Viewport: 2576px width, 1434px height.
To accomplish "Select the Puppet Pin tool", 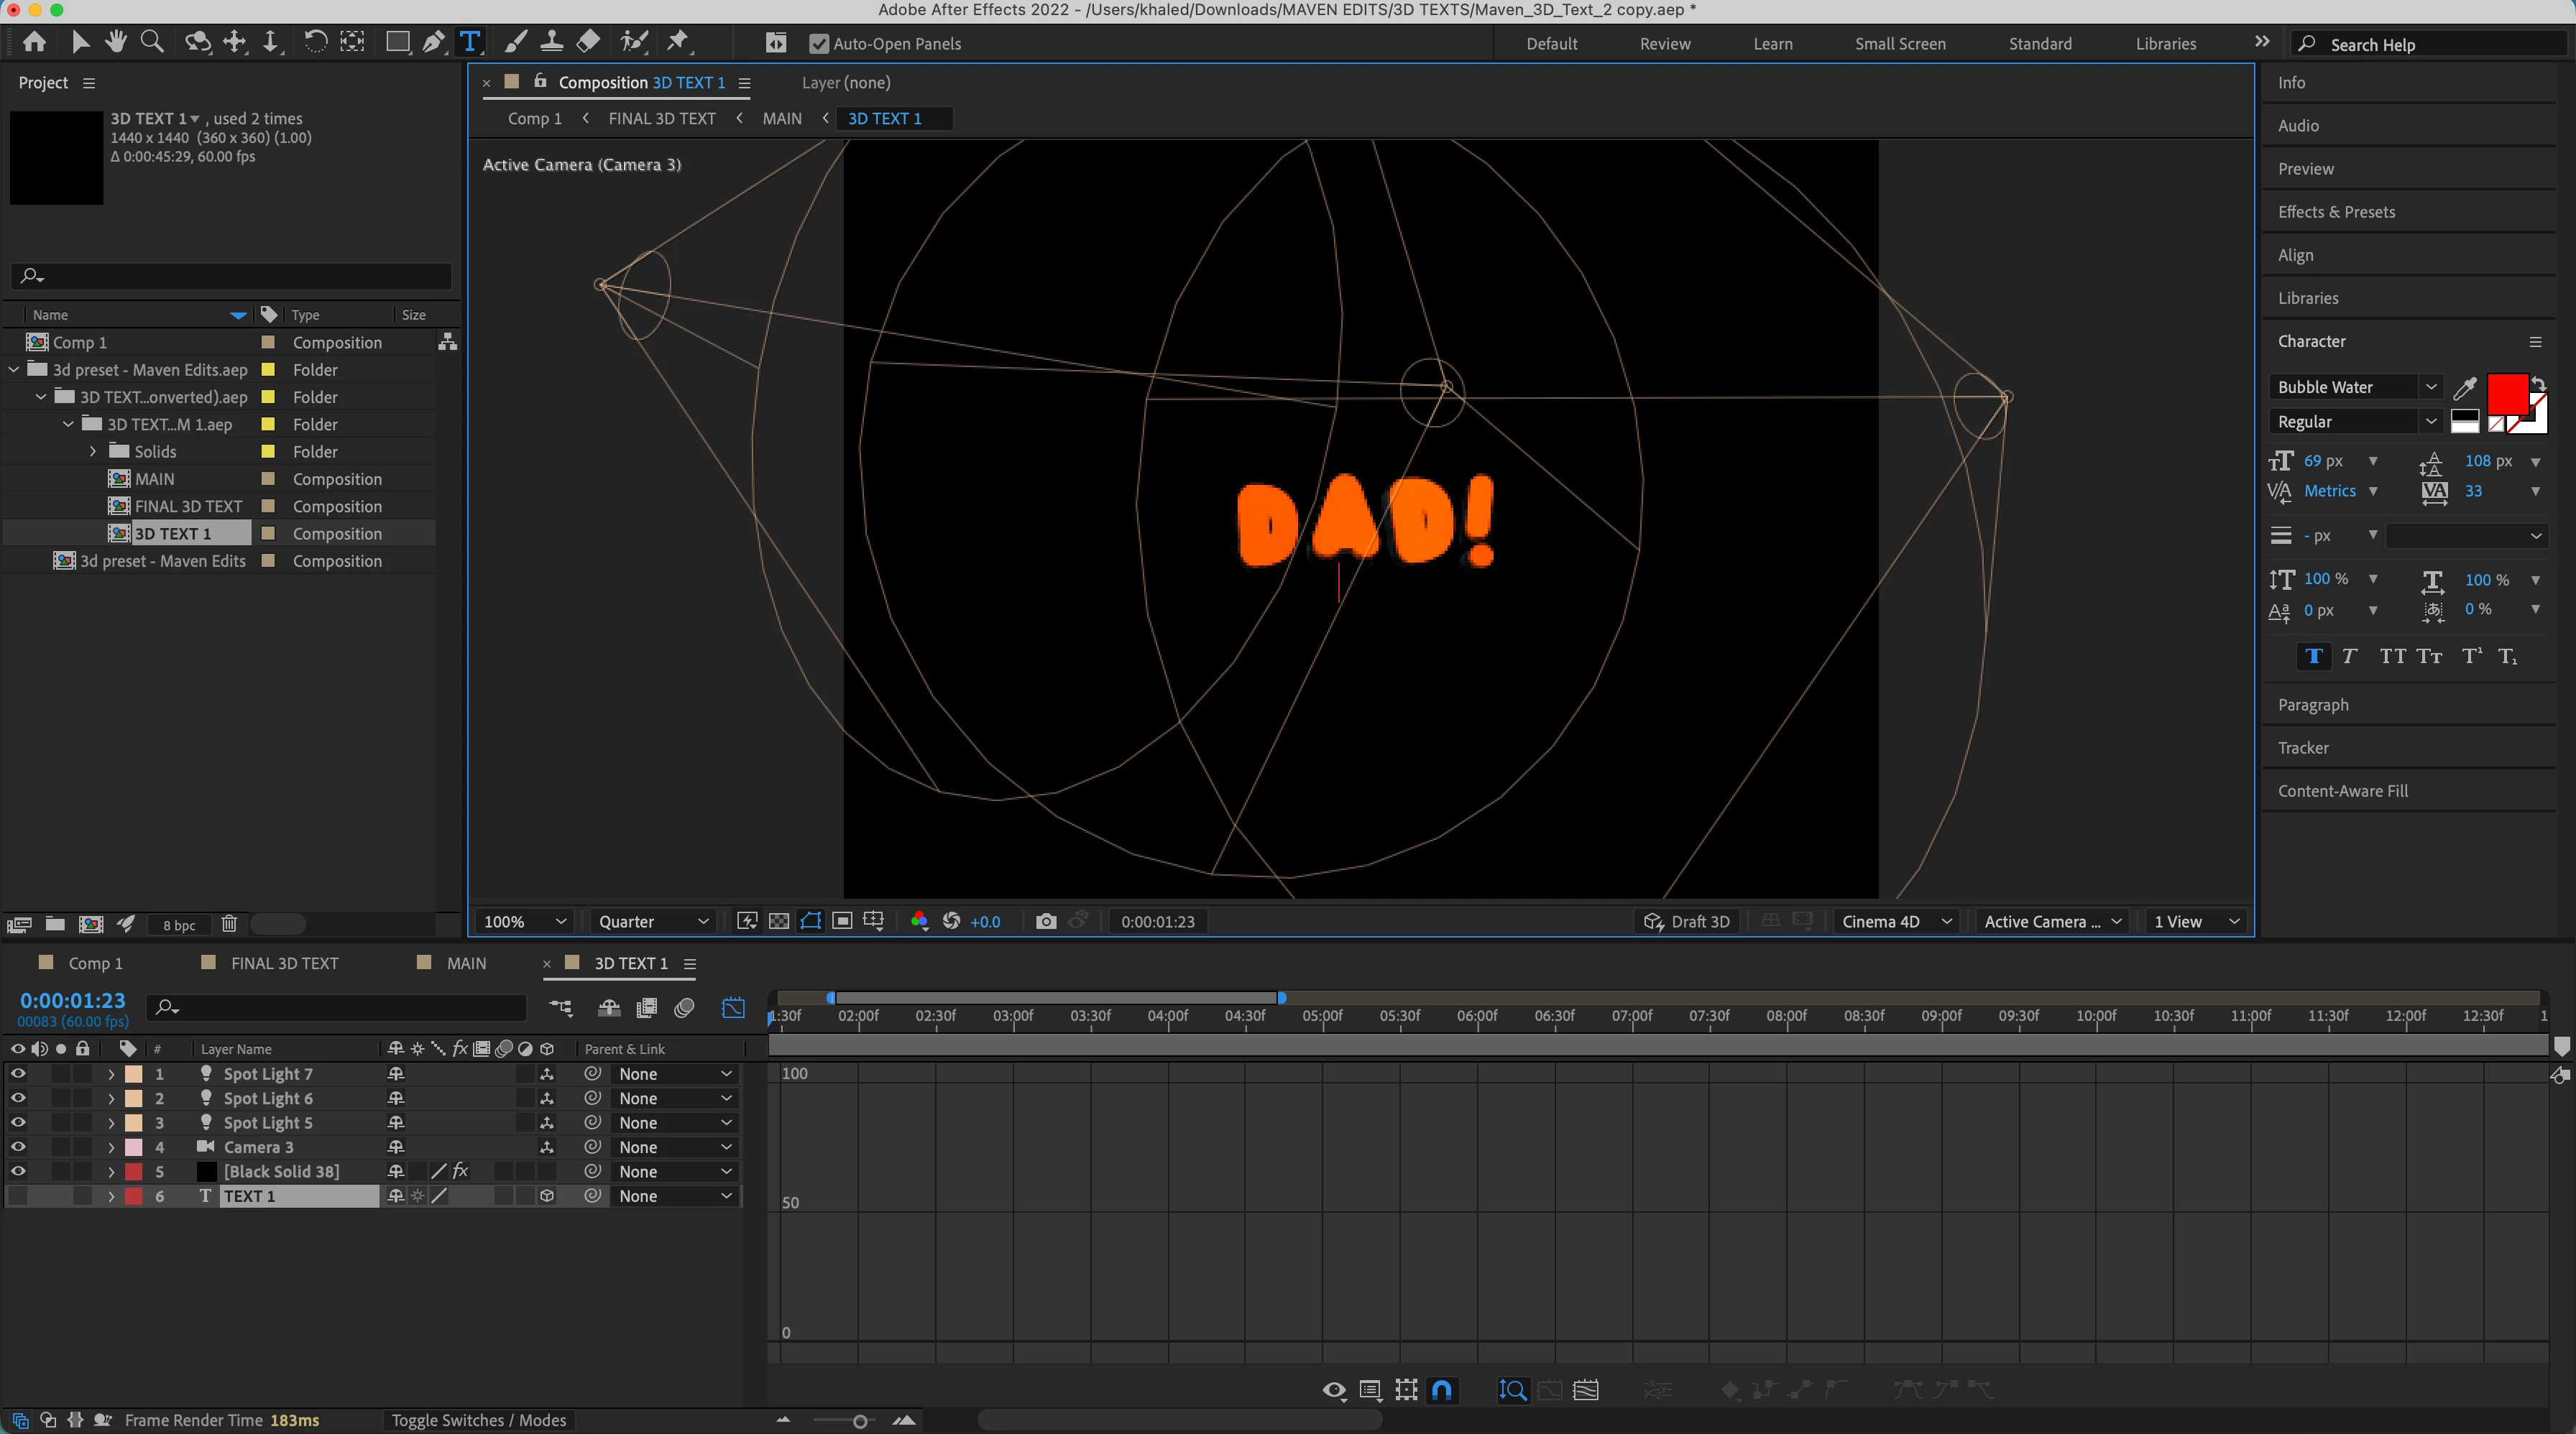I will tap(678, 42).
